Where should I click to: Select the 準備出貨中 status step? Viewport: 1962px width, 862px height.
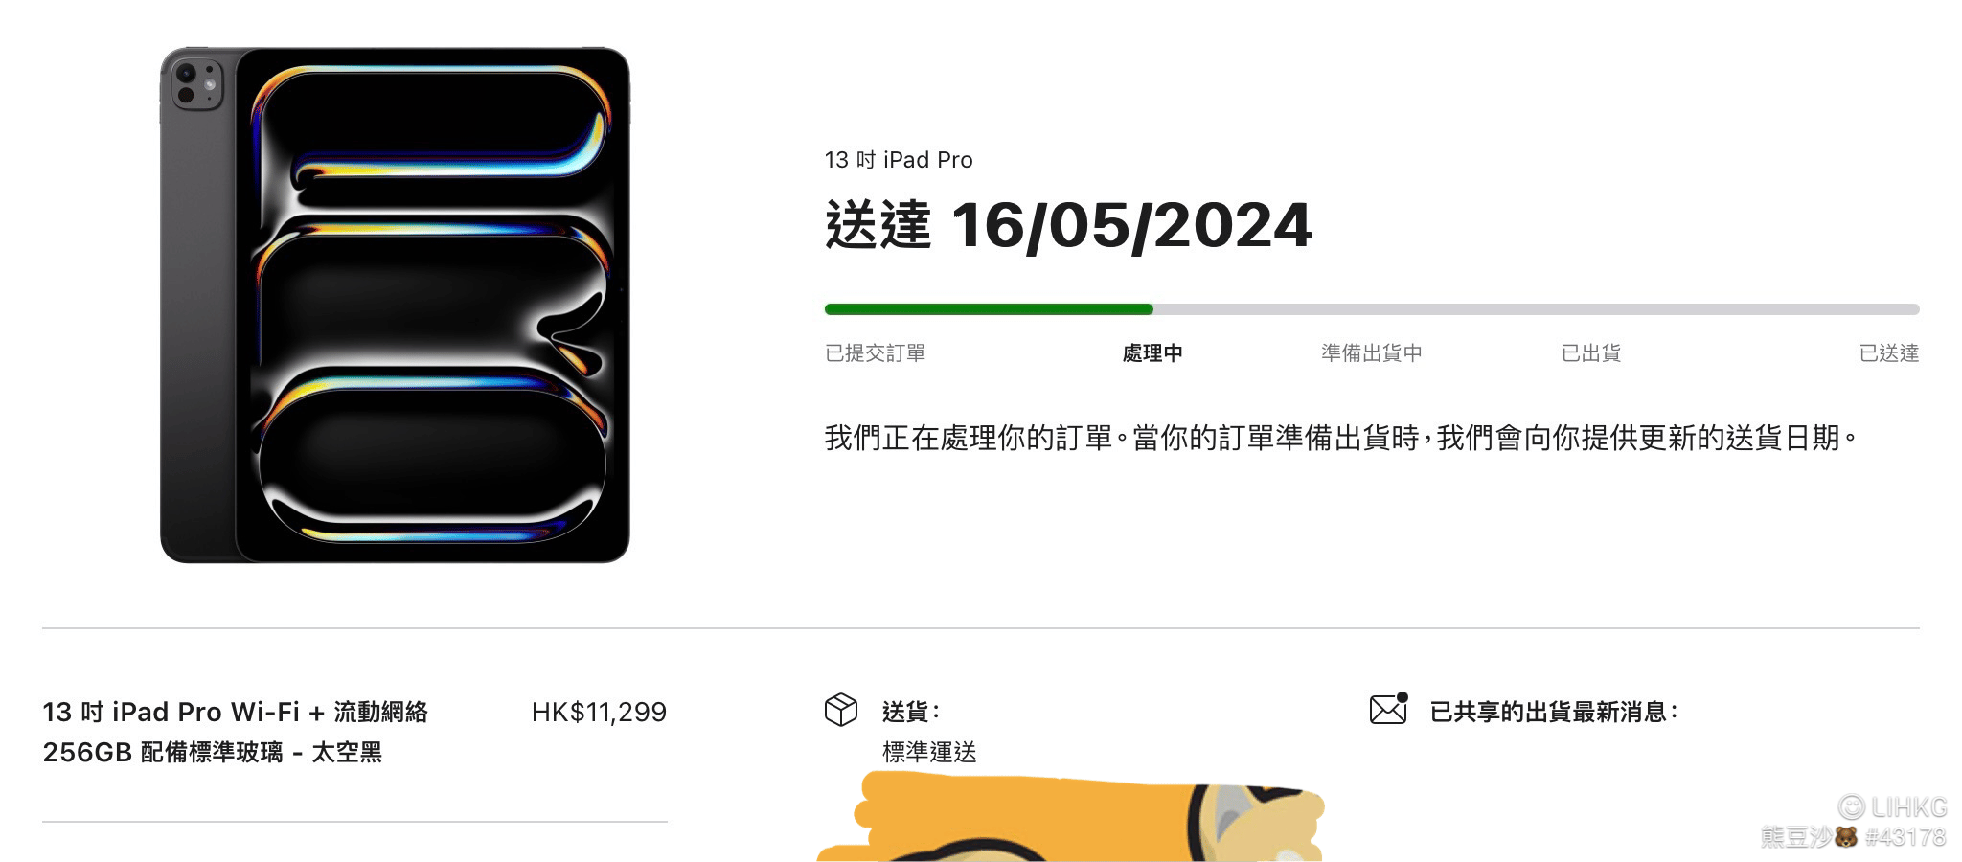1371,353
